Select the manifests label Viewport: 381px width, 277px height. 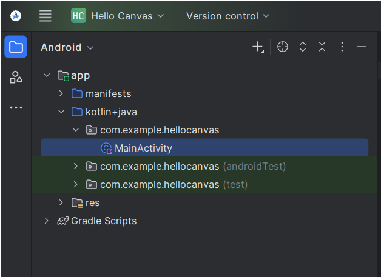pos(109,94)
